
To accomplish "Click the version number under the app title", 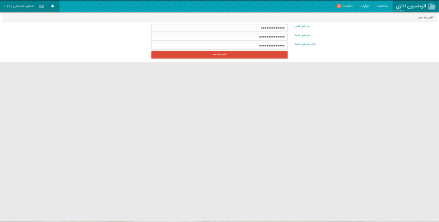I will (399, 10).
